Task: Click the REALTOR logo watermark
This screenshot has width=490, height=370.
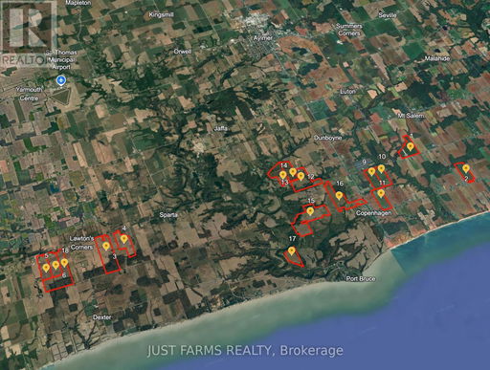Action: coord(28,33)
